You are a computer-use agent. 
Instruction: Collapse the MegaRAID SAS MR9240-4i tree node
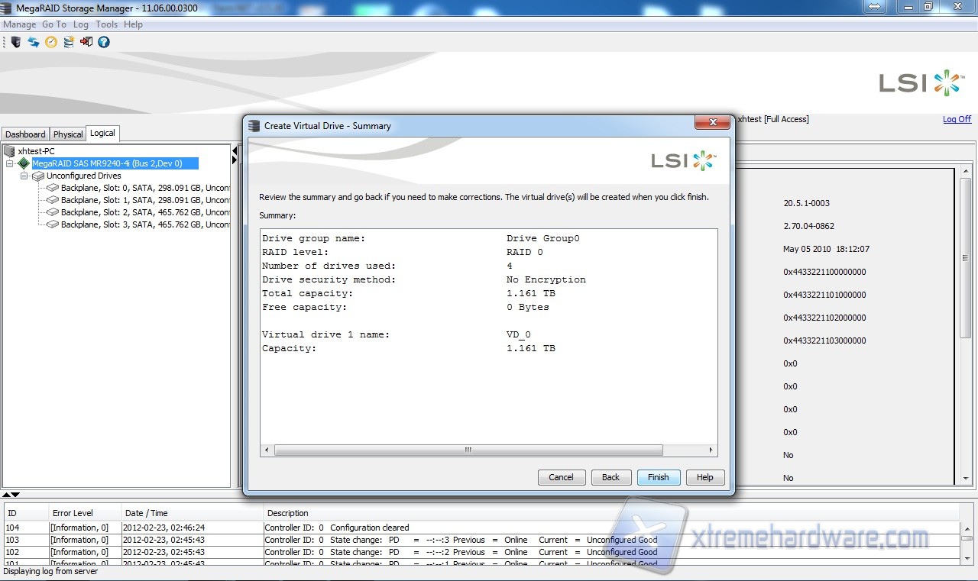[x=10, y=163]
